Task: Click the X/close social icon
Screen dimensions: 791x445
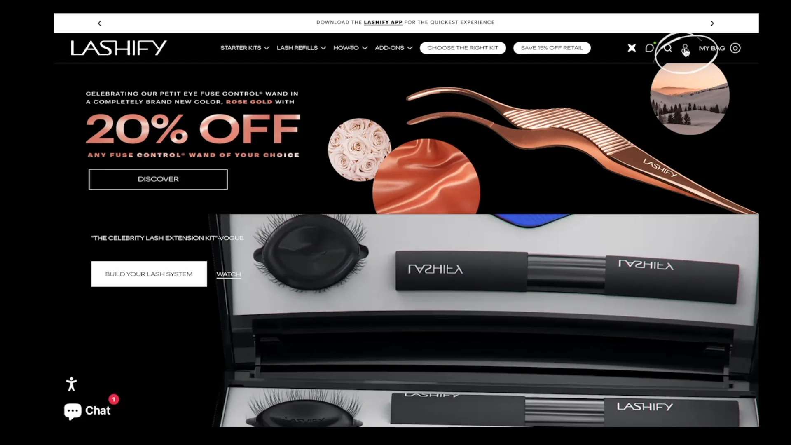Action: (632, 48)
